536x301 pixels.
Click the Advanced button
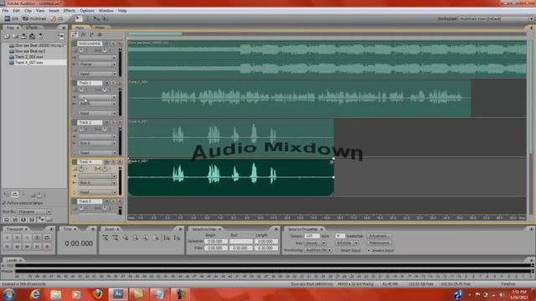(x=379, y=236)
